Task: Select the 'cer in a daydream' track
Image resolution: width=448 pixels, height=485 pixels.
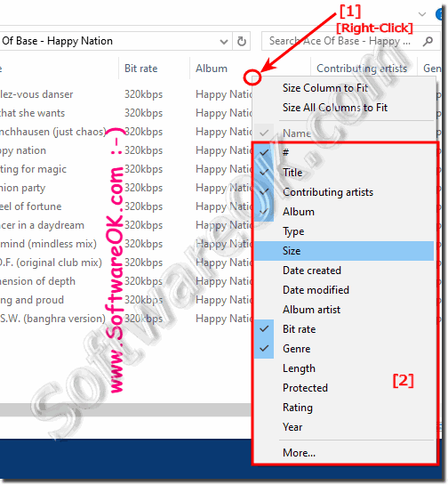Action: coord(42,225)
